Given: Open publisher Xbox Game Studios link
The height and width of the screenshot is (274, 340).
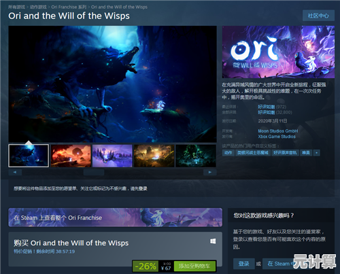Looking at the screenshot, I should click(x=277, y=137).
